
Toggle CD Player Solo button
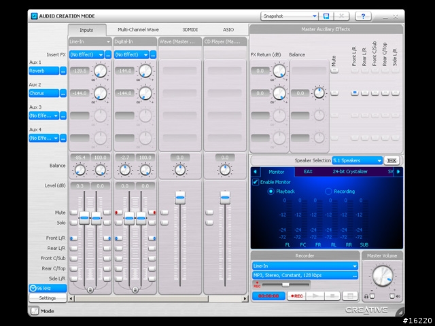coord(209,223)
